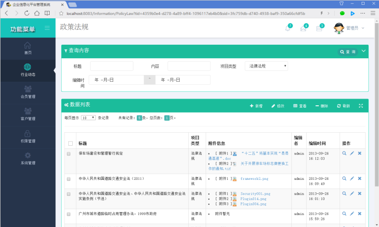This screenshot has width=379, height=227.
Task: Open 会员管理 sidebar menu item
Action: tap(27, 92)
